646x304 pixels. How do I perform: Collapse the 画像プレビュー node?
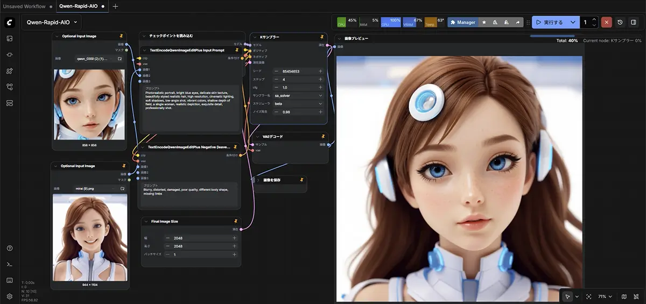click(x=339, y=39)
